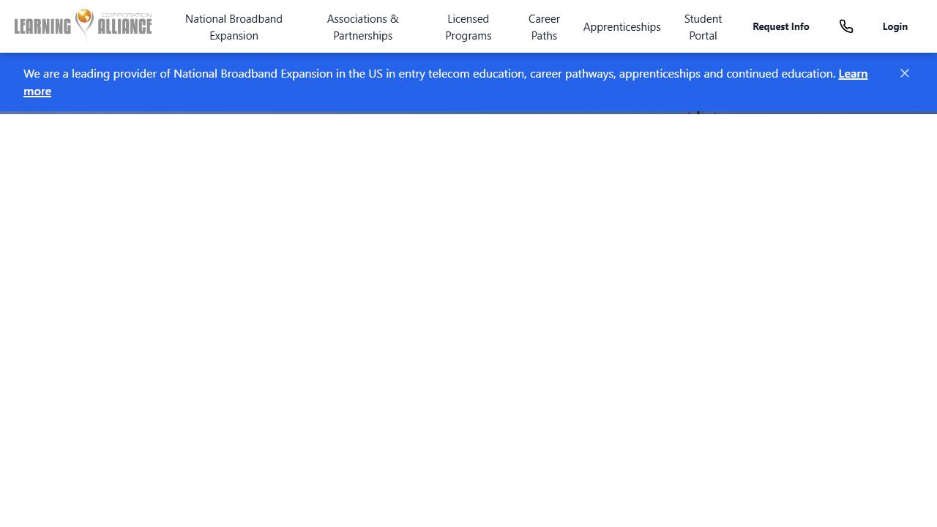The width and height of the screenshot is (937, 527).
Task: Follow the banner's Learn more link
Action: 853,74
